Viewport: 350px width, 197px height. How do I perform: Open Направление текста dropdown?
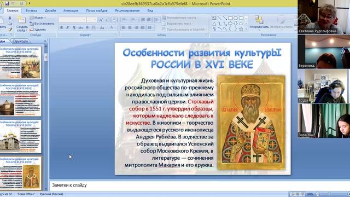[180, 18]
